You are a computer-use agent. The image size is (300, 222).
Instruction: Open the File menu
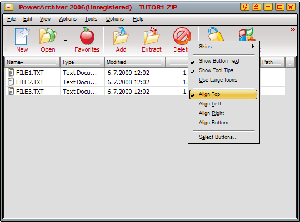[x=11, y=19]
